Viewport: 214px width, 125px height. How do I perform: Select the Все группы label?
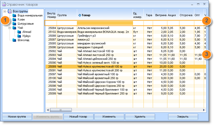20,11
